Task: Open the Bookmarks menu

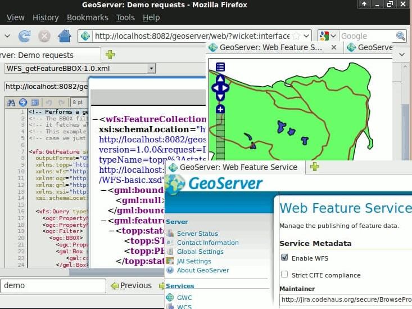Action: [88, 17]
